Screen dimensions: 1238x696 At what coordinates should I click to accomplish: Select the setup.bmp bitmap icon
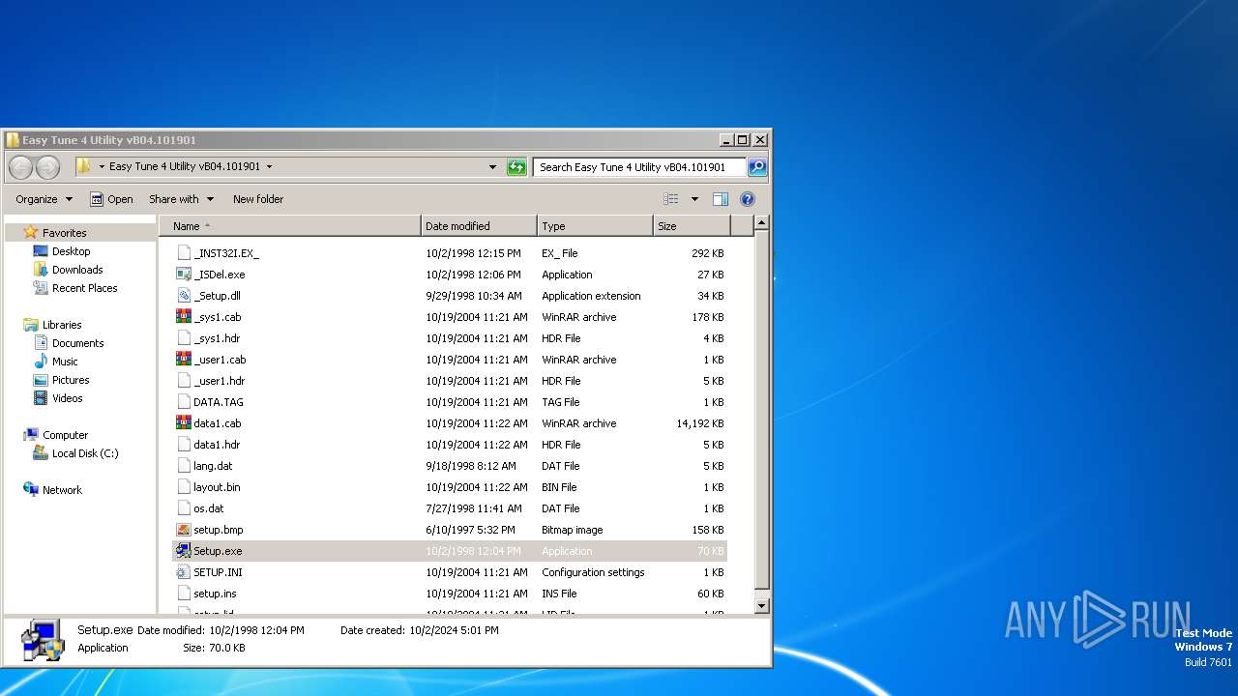point(184,530)
